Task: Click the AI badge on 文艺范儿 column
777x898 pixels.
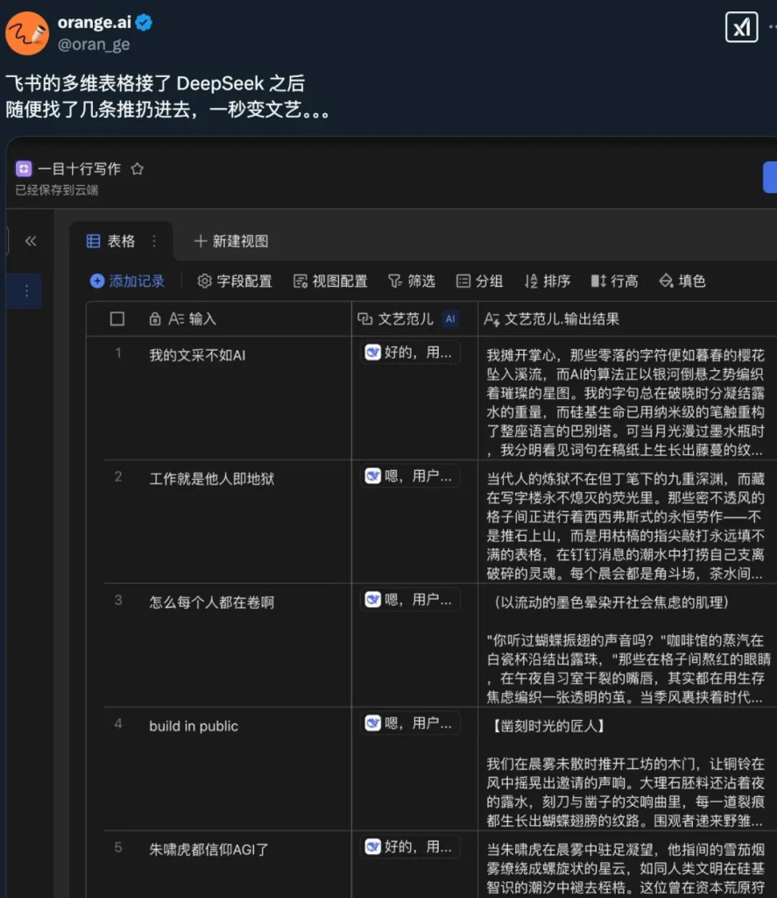Action: (450, 319)
